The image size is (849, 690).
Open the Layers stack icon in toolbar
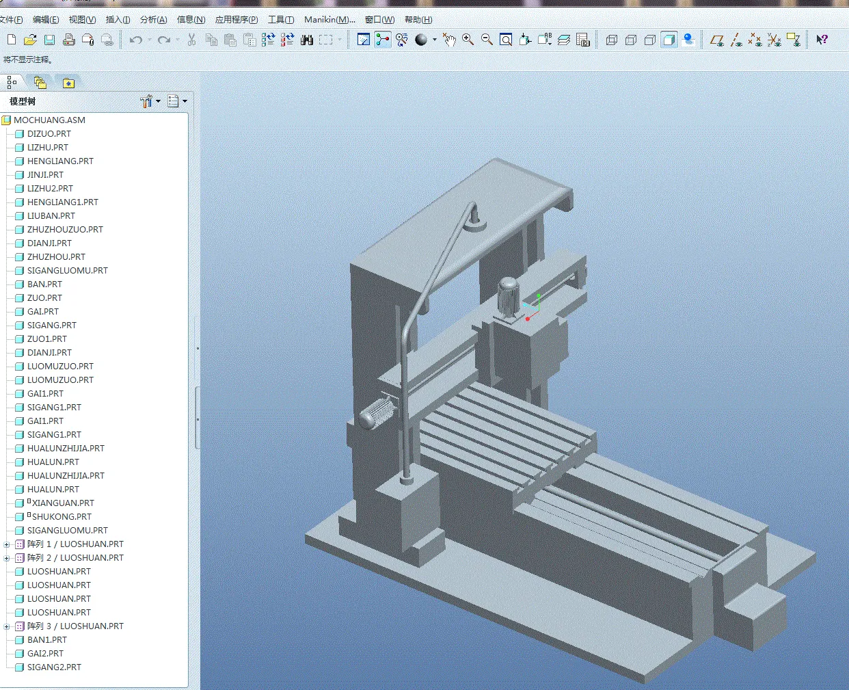tap(564, 40)
